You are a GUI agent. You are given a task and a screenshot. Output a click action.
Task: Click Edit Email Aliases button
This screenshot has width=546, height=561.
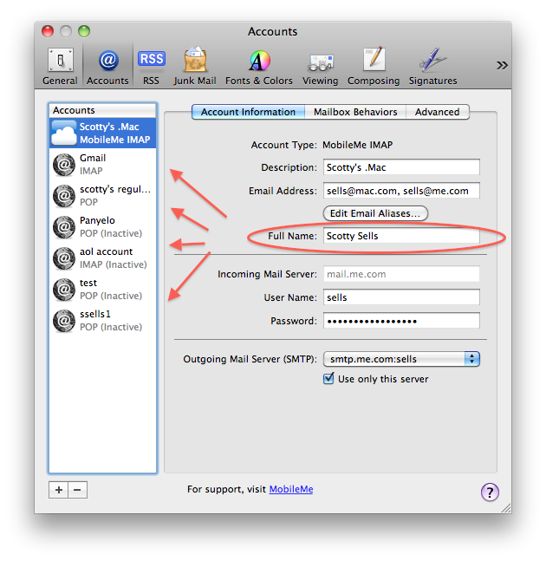(375, 213)
